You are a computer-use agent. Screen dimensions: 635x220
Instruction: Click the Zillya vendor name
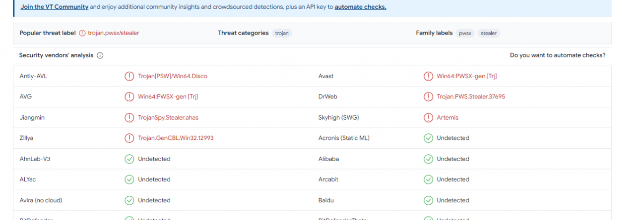(x=26, y=138)
